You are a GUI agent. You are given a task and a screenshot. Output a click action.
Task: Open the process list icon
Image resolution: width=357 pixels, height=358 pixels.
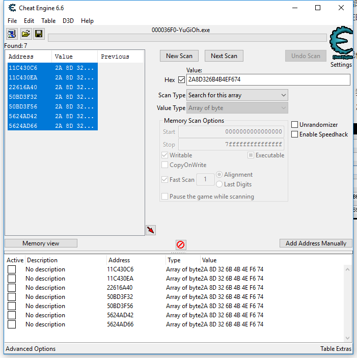[12, 34]
